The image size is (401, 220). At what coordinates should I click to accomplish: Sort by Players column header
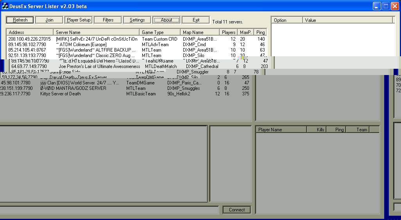[x=229, y=32]
